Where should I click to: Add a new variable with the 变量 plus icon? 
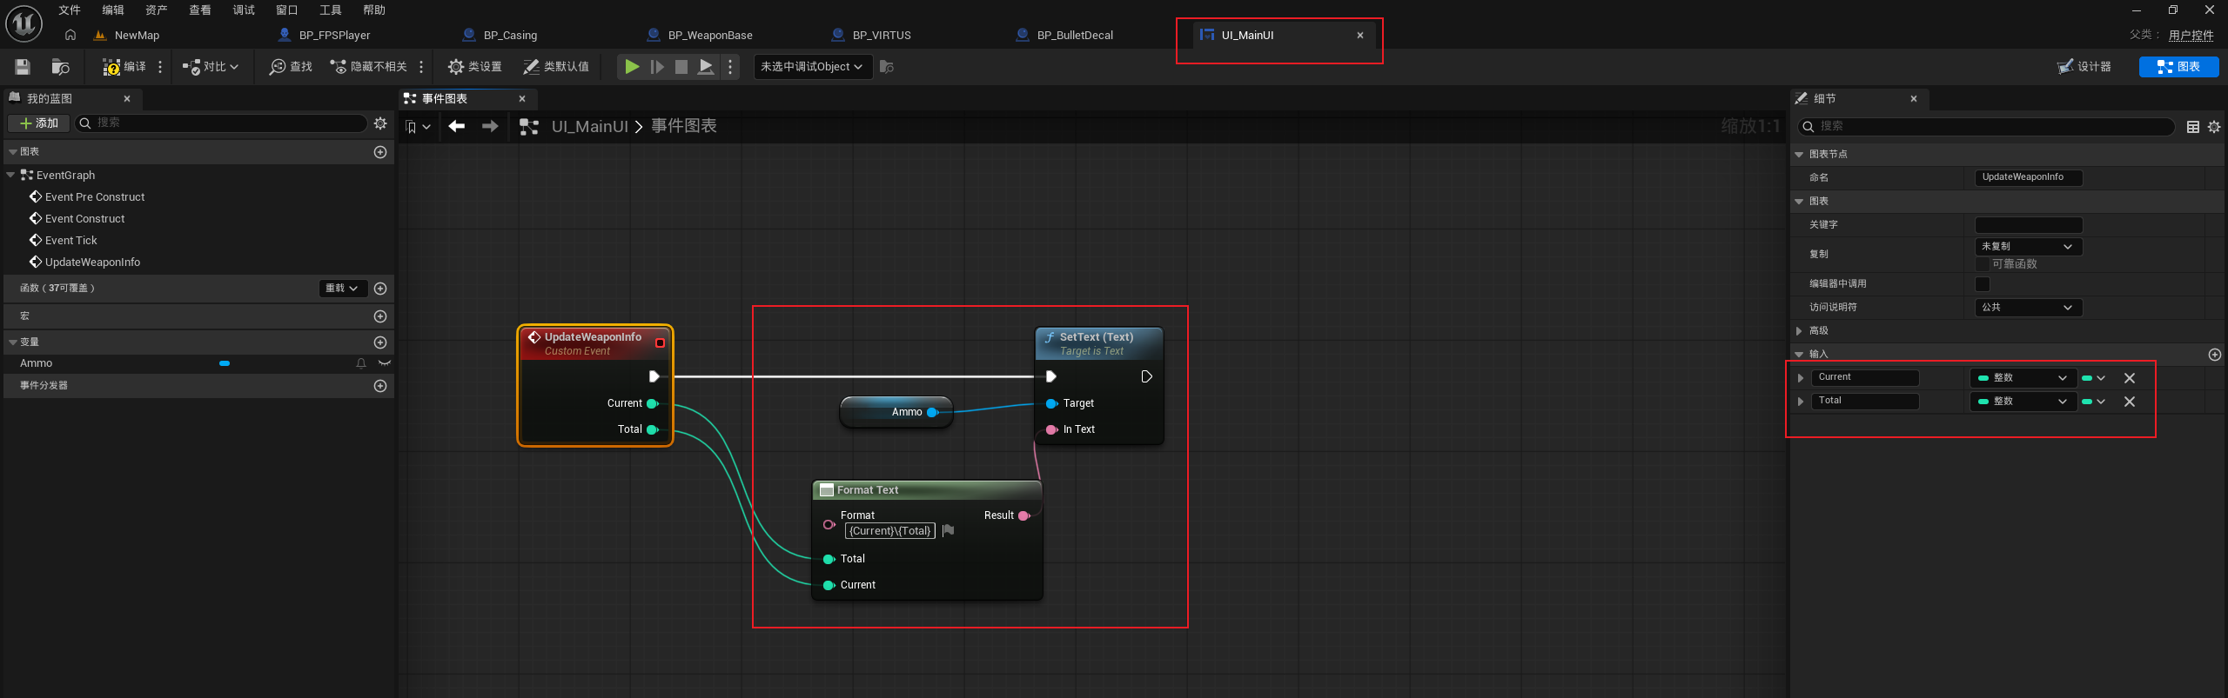pos(380,342)
